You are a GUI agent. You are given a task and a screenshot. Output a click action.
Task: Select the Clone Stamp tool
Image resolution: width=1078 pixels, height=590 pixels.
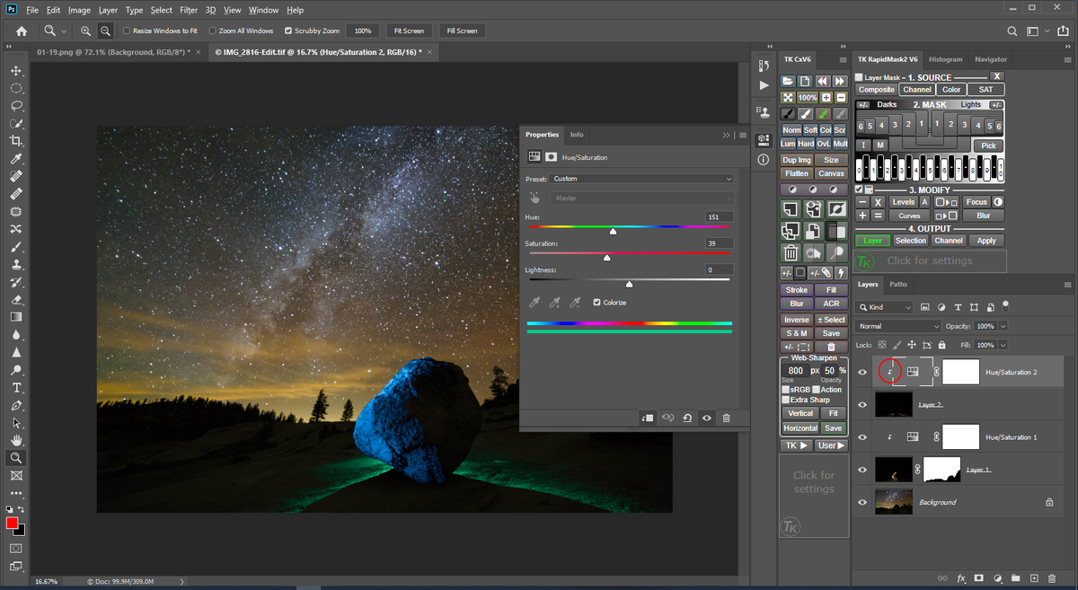pos(16,265)
